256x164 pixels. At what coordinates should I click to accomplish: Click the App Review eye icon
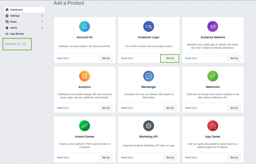click(7, 34)
